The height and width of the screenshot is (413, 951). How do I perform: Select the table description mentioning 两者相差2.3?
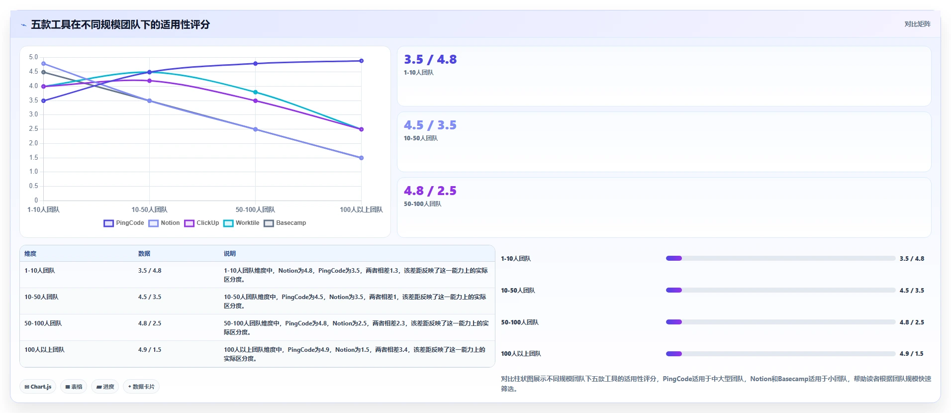(356, 328)
